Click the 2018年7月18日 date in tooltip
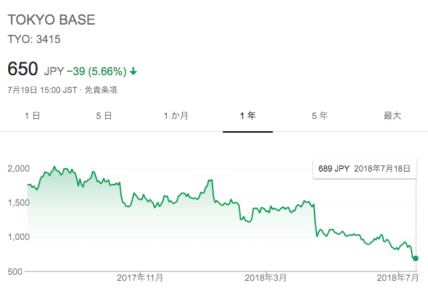The height and width of the screenshot is (296, 428). click(x=382, y=169)
